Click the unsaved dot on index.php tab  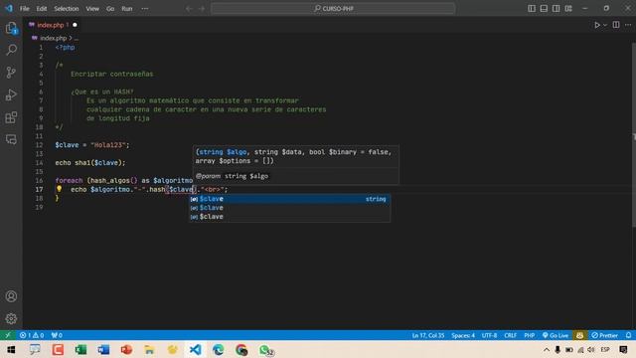coord(75,25)
